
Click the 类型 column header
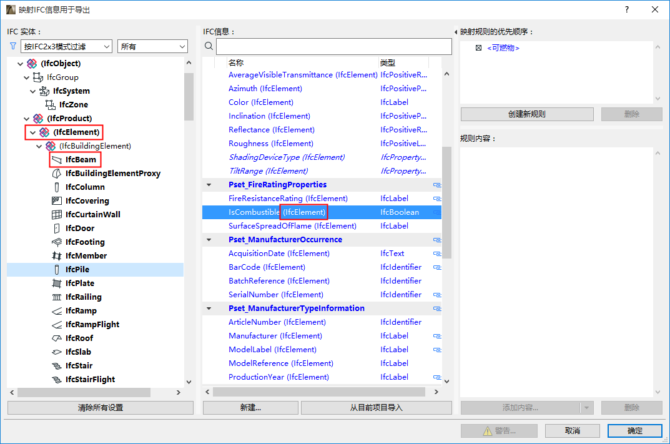pos(403,63)
